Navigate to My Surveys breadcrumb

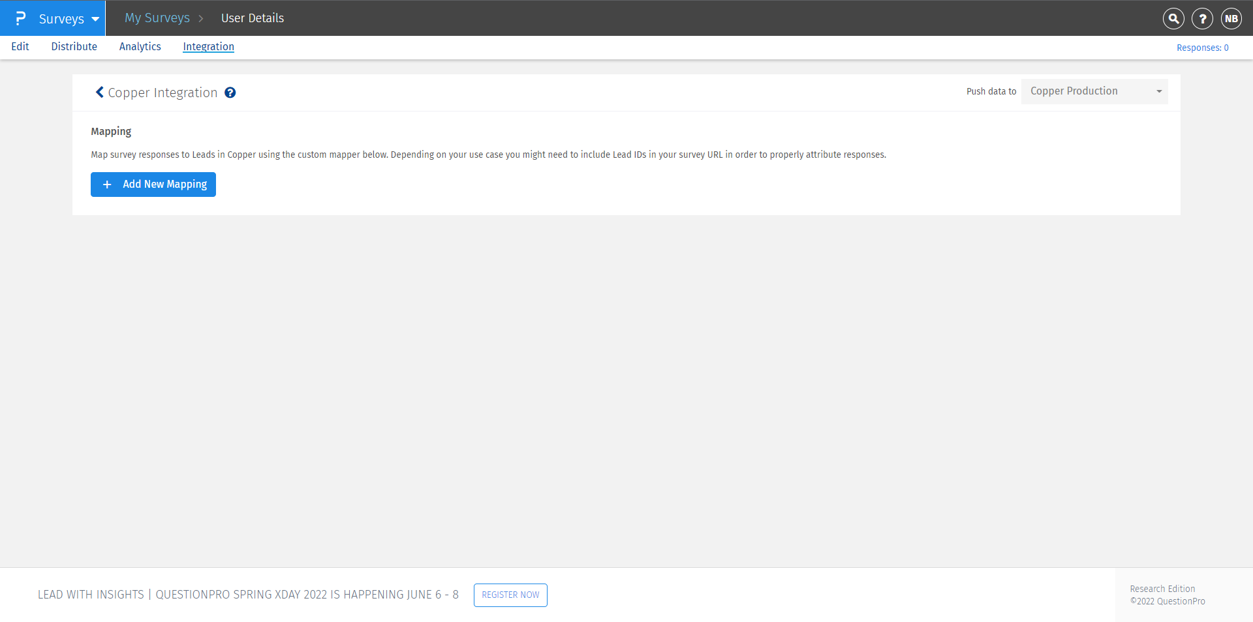(x=157, y=18)
